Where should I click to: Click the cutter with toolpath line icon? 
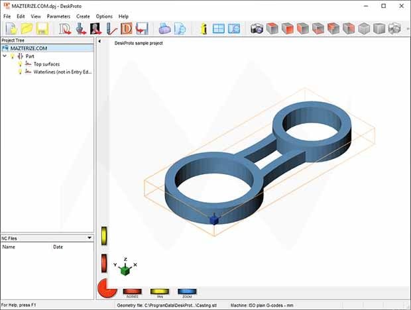[x=111, y=28]
